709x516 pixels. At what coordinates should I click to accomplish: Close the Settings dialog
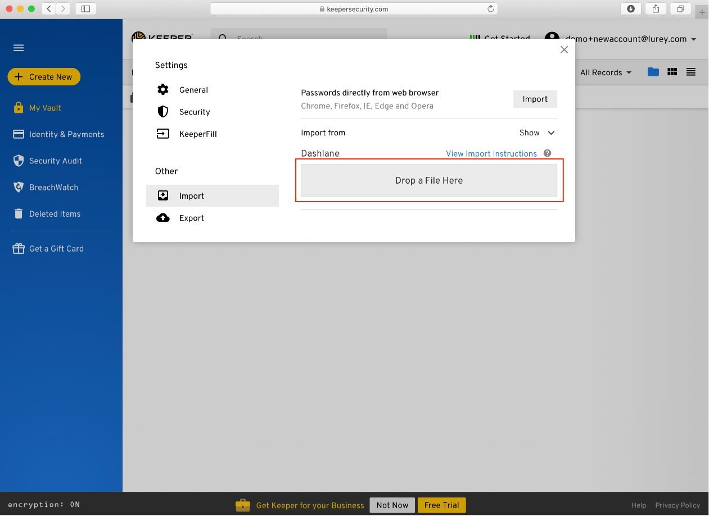[564, 49]
